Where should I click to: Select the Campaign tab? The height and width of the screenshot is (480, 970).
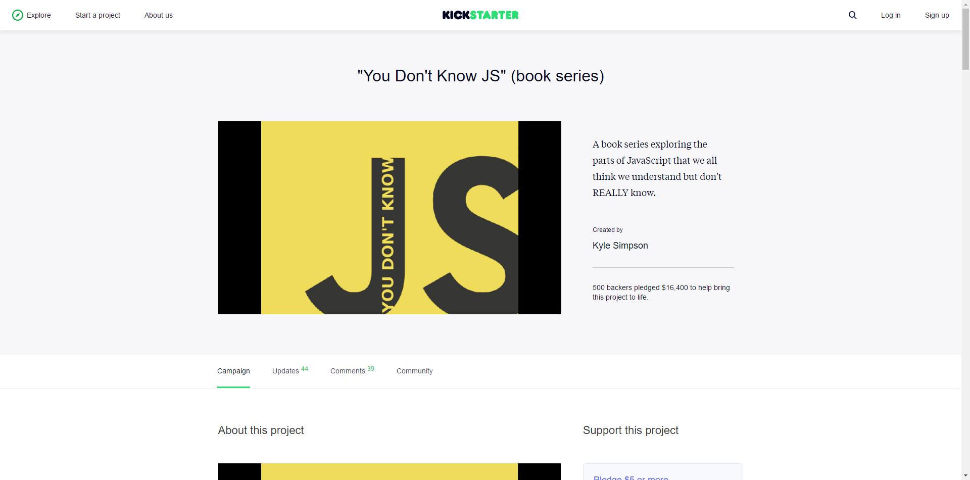233,371
